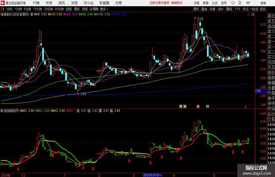Click the 自动 label in the right sidebar
This screenshot has height=177, width=275.
[x=271, y=114]
